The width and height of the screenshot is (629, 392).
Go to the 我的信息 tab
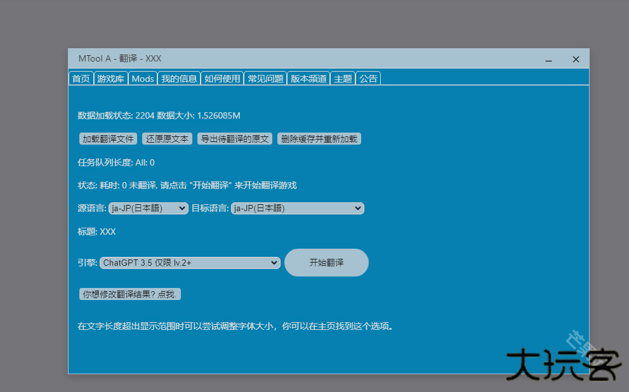point(179,79)
